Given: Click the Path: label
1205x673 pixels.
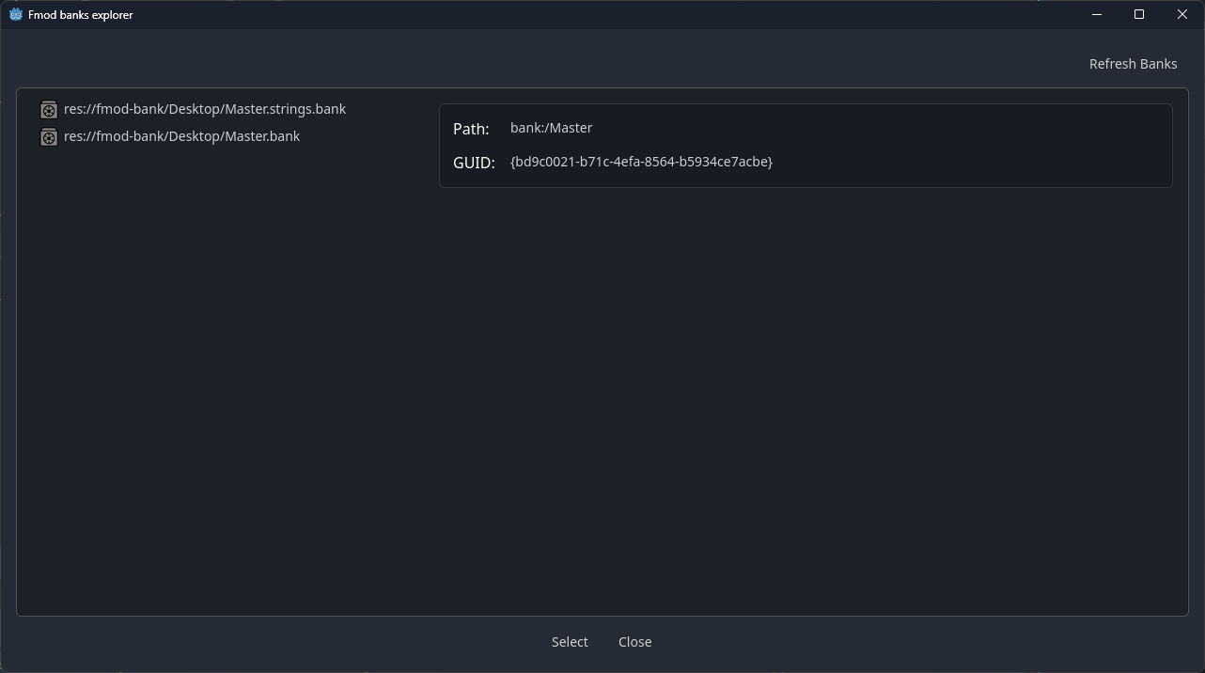Looking at the screenshot, I should point(471,129).
